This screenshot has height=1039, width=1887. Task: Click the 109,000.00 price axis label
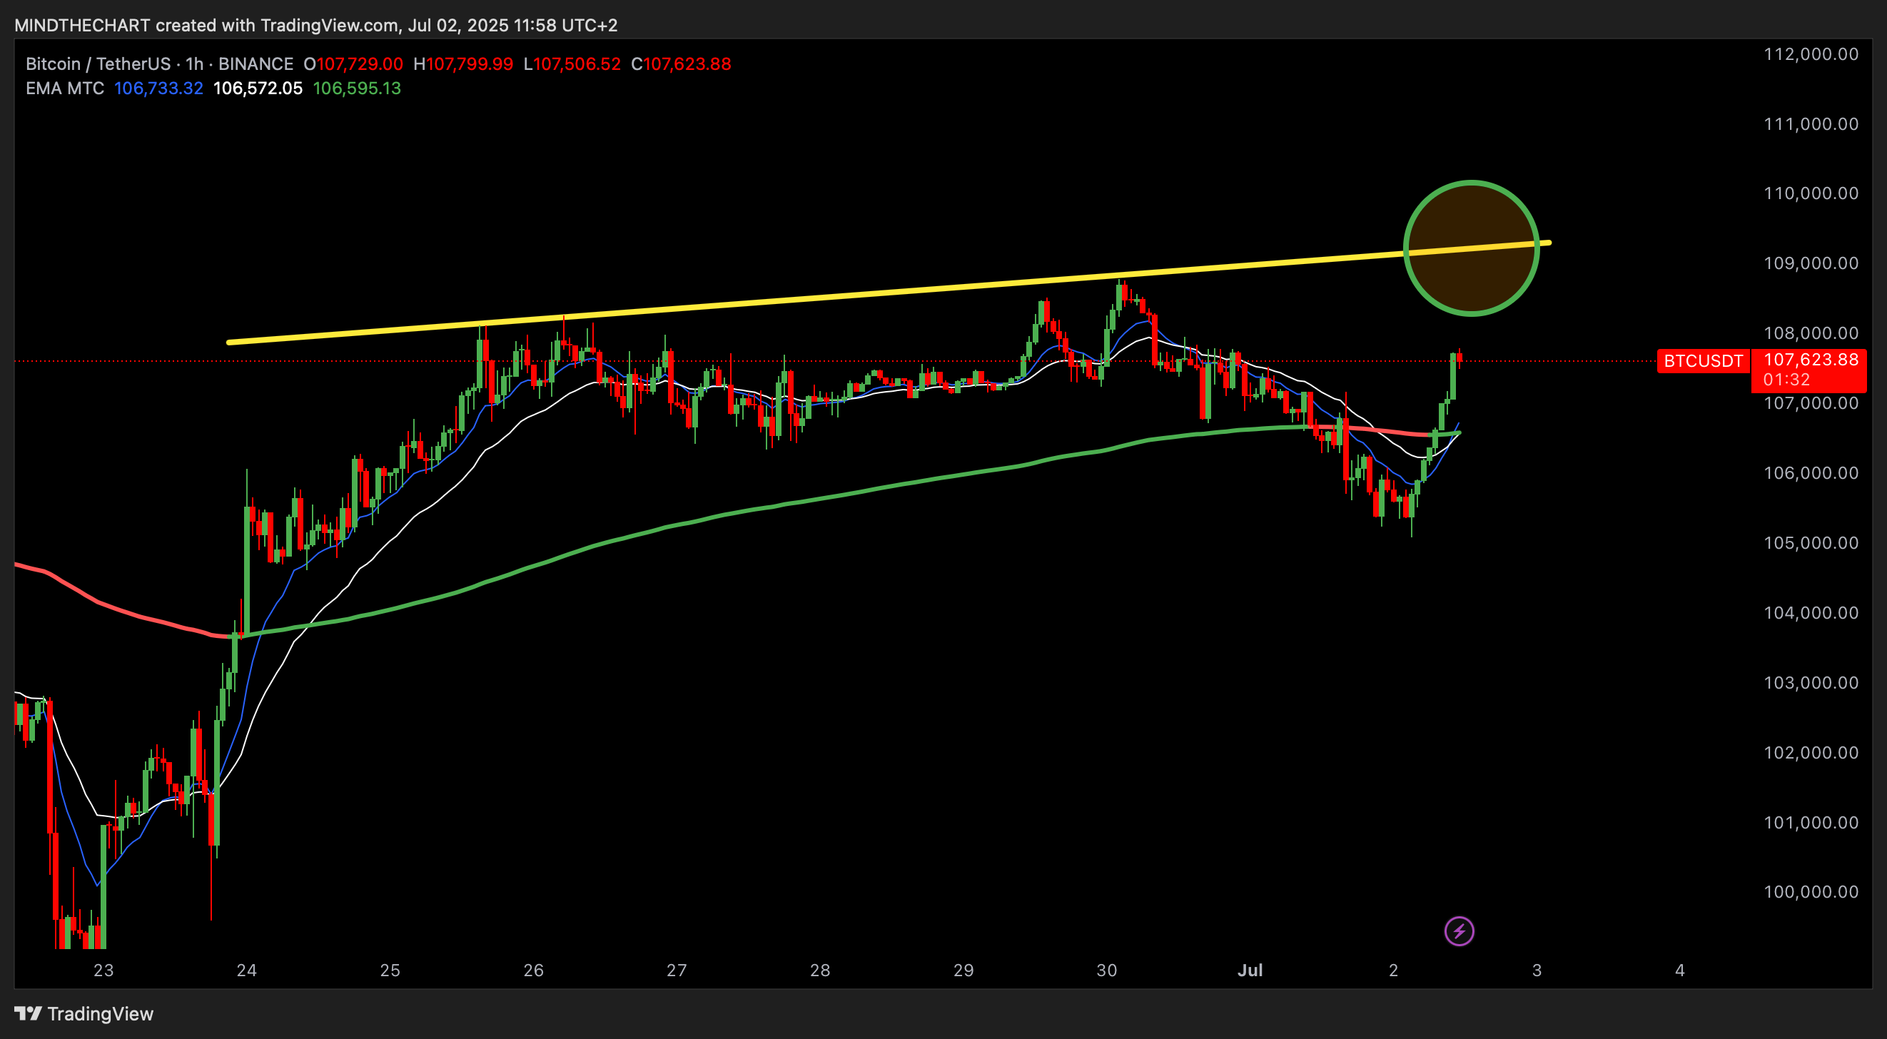point(1811,263)
